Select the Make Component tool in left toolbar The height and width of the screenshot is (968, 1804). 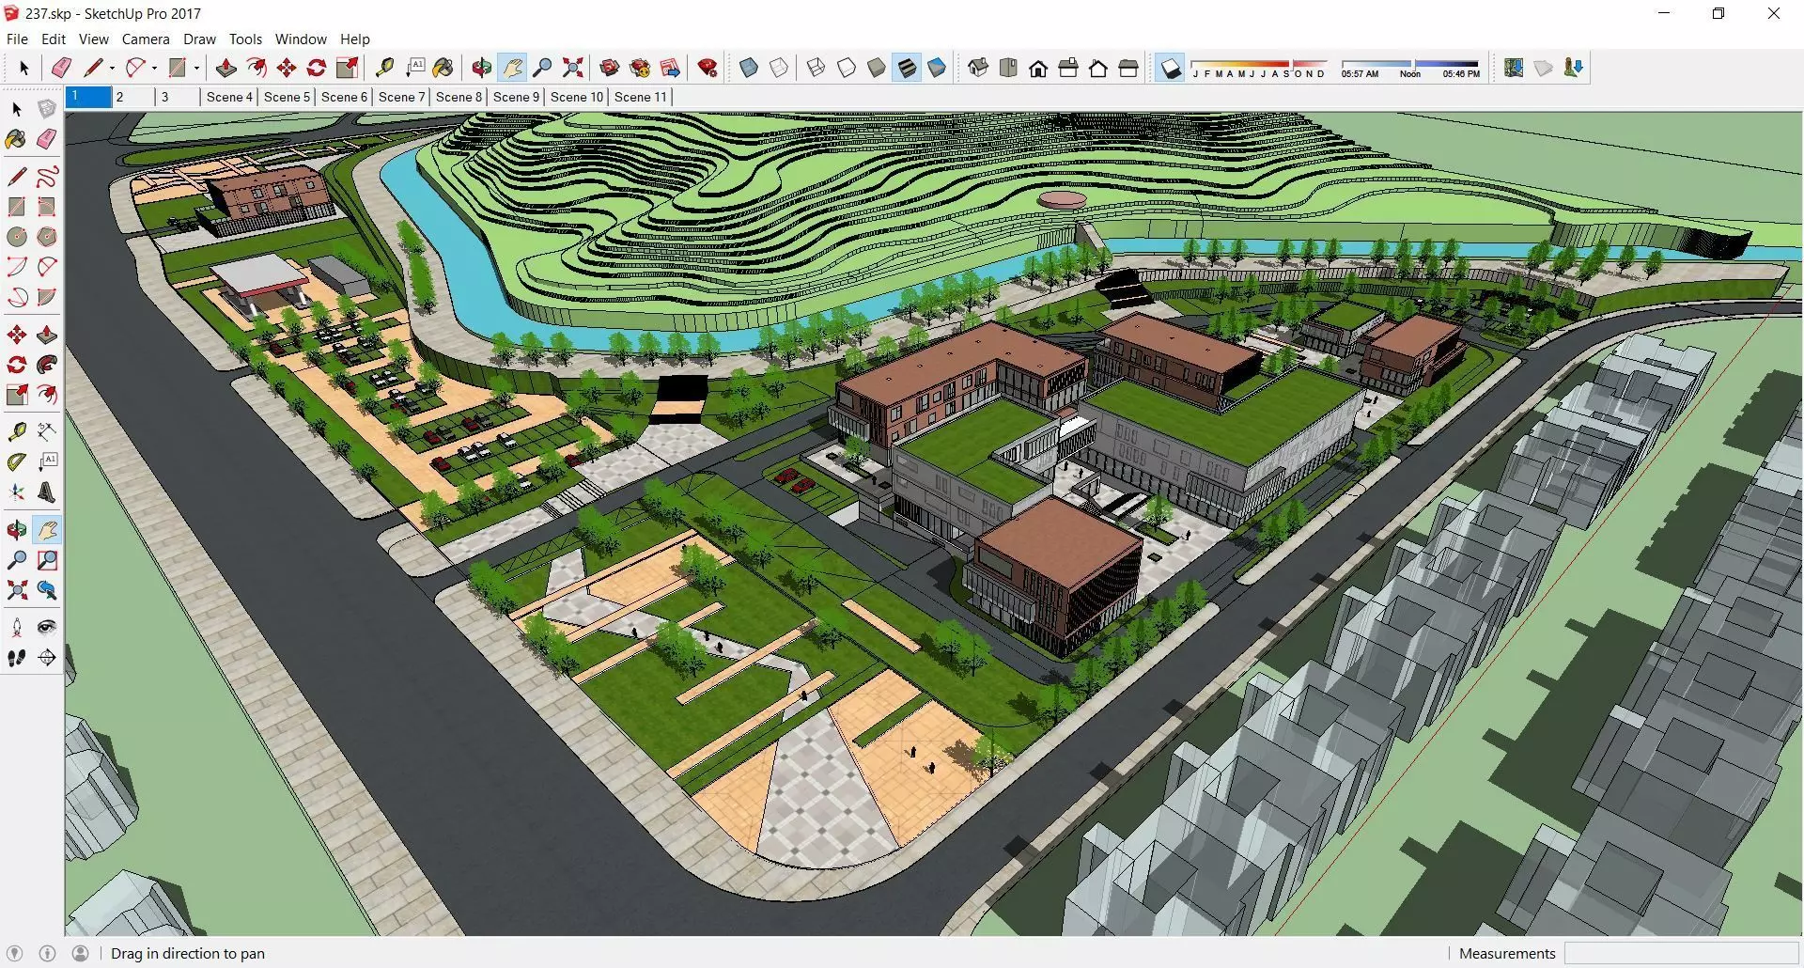47,109
